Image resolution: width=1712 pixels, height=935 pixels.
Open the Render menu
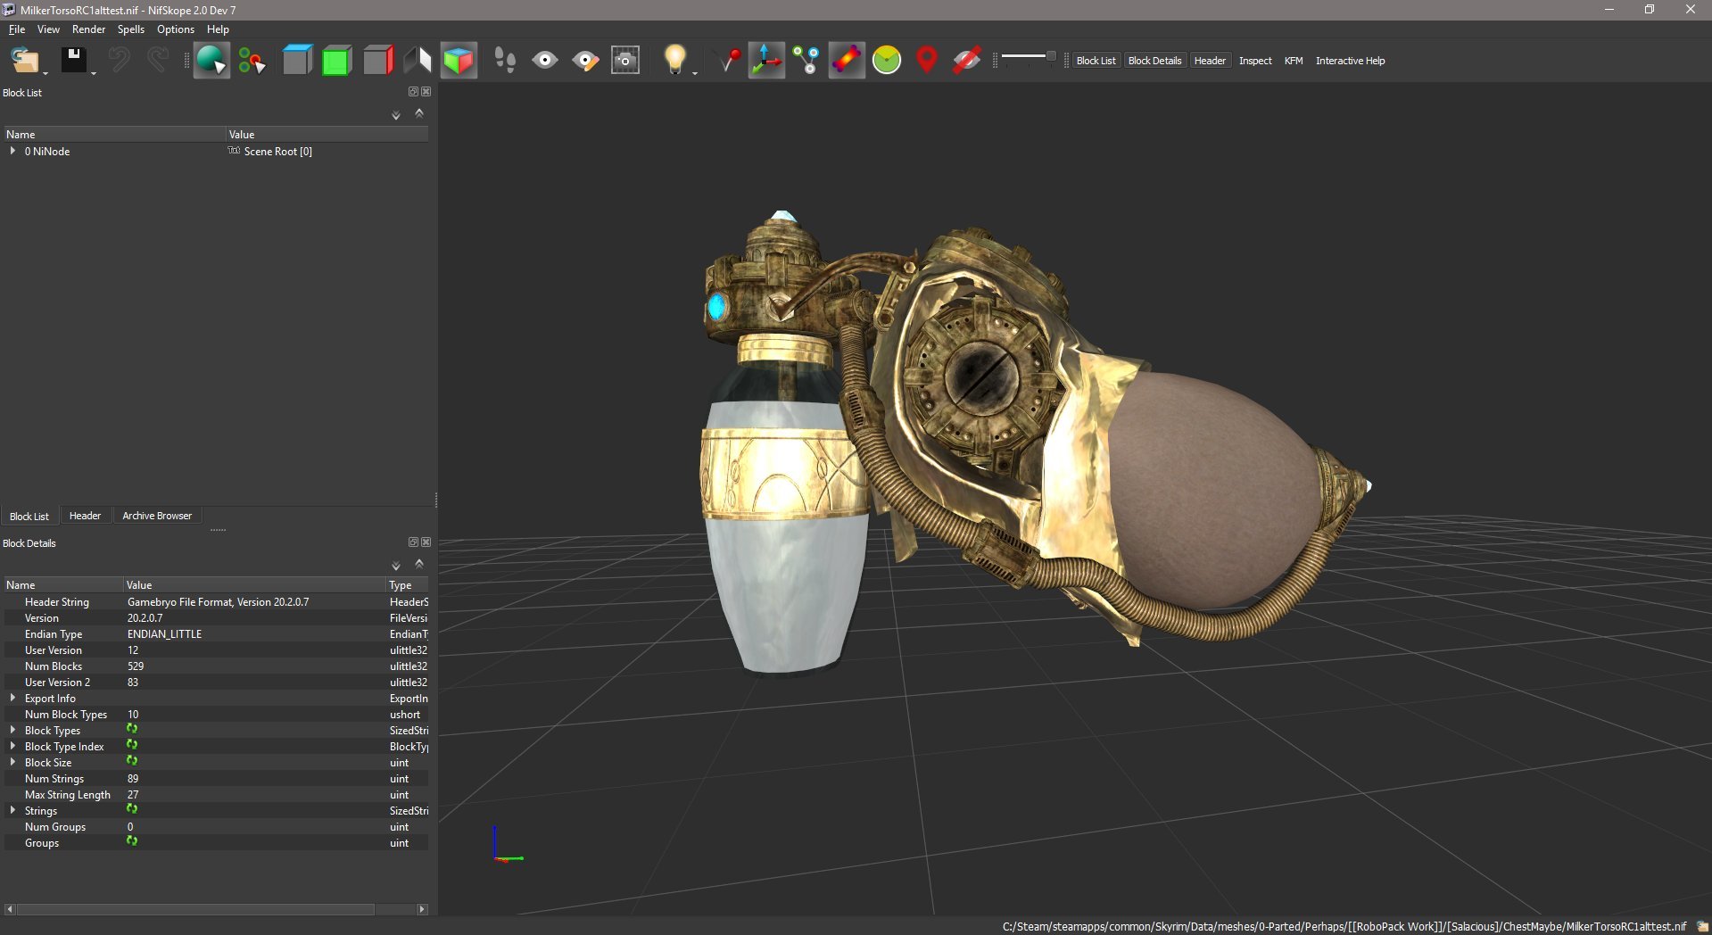click(88, 29)
